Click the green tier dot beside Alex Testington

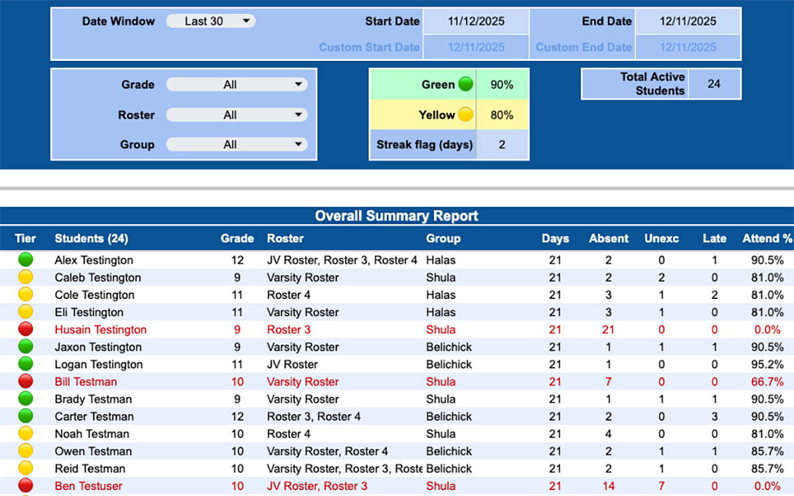(x=25, y=260)
